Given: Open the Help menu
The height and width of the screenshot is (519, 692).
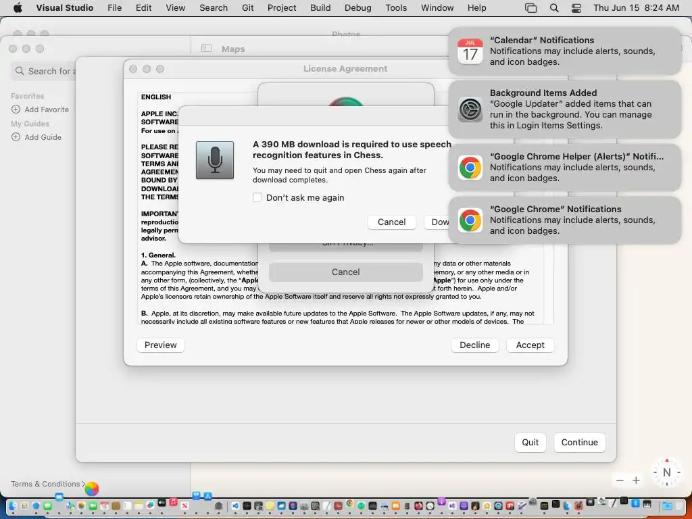Looking at the screenshot, I should click(x=476, y=8).
